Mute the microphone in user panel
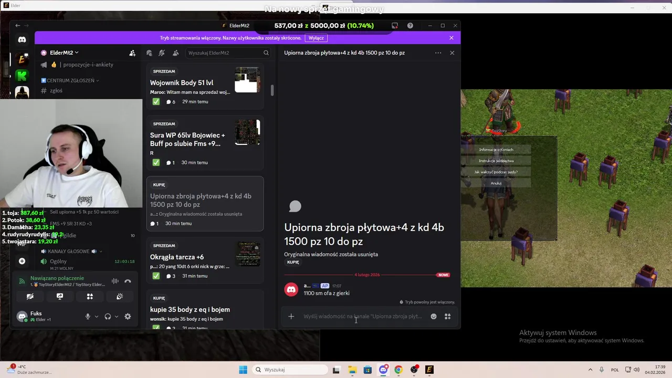This screenshot has height=378, width=672. tap(88, 317)
